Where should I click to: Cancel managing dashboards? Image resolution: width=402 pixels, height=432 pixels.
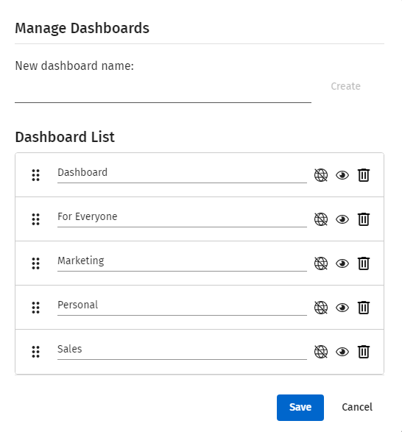point(357,407)
